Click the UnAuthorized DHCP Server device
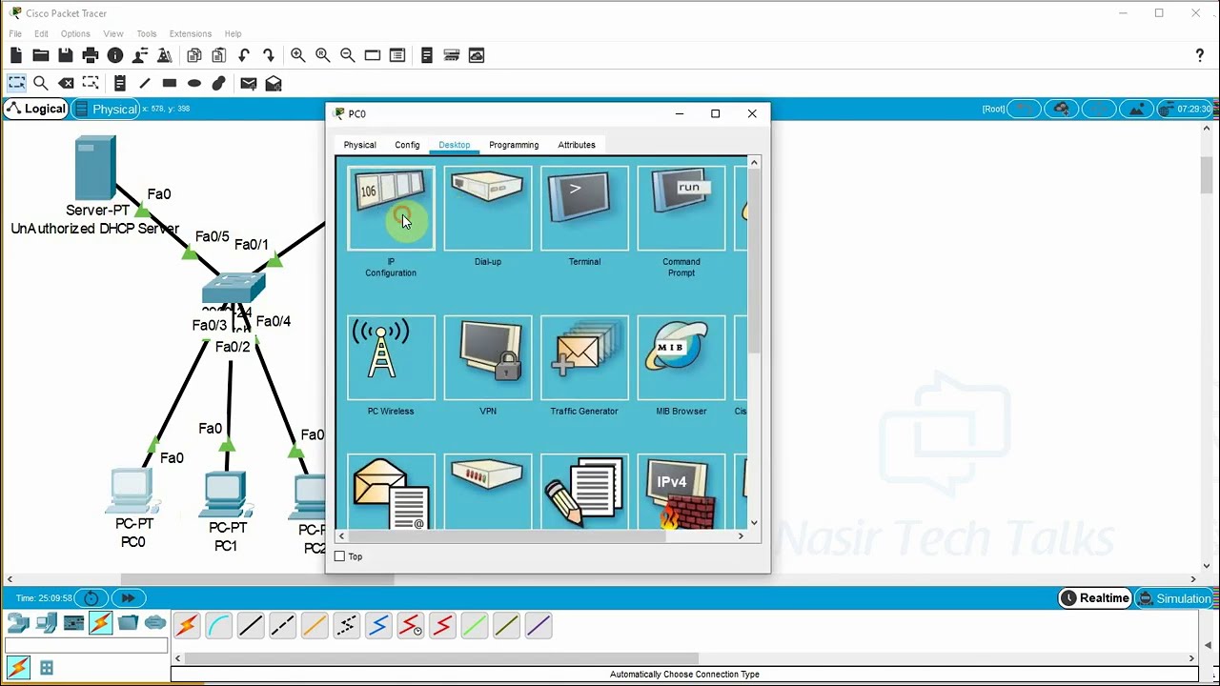Viewport: 1220px width, 686px height. [x=95, y=168]
